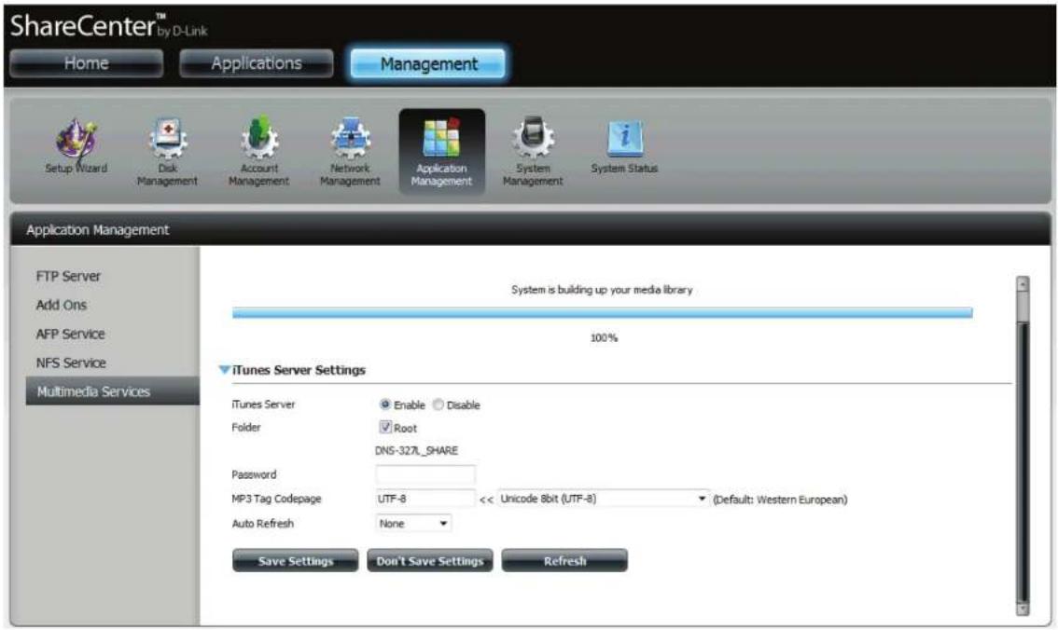The width and height of the screenshot is (1058, 630).
Task: Click the Refresh button
Action: pos(564,561)
